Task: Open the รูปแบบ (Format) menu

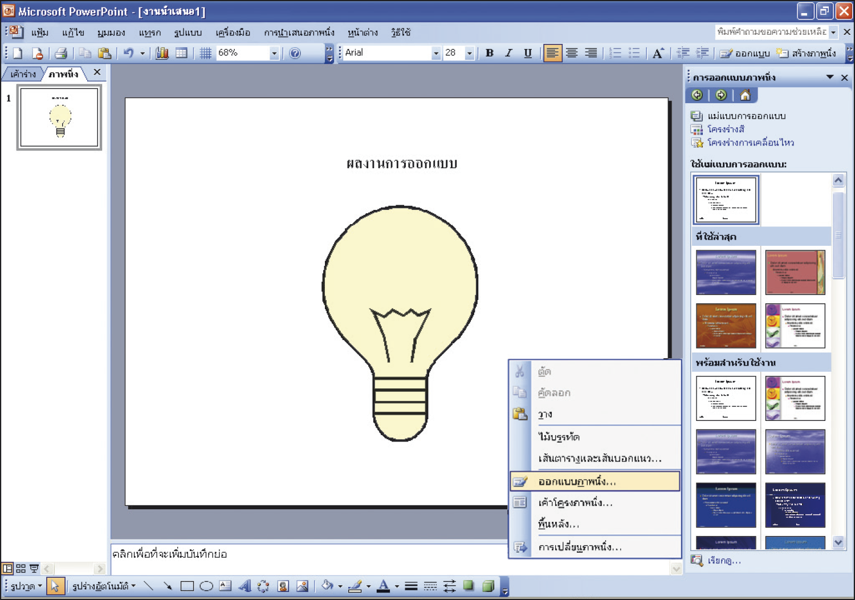Action: point(188,33)
